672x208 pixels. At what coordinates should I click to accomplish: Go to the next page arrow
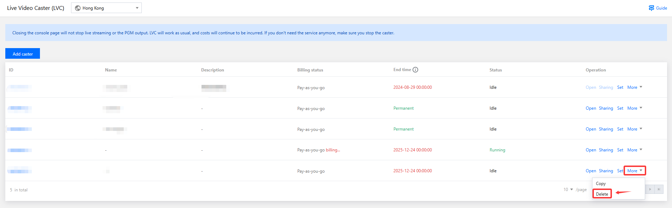click(x=650, y=189)
